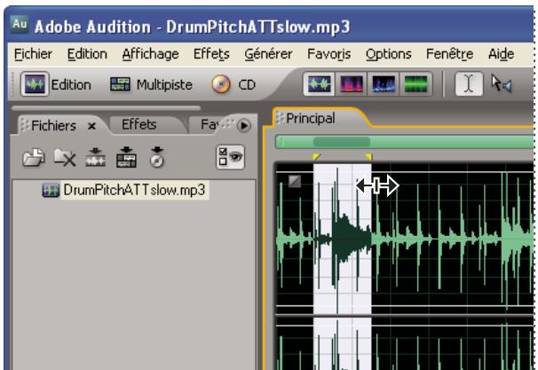538x370 pixels.
Task: Select the scrub tool with speaker icon
Action: click(502, 84)
